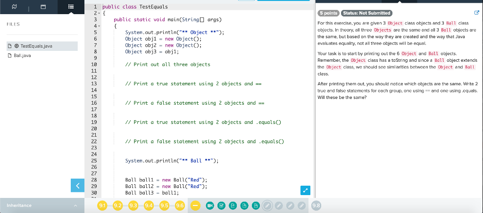Click line number 26 in the gutter
The height and width of the screenshot is (213, 483).
coord(94,167)
